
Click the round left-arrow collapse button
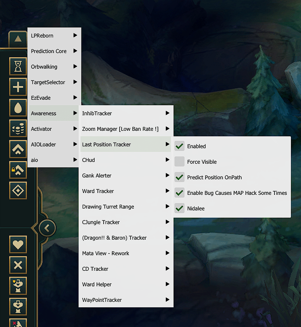pyautogui.click(x=48, y=228)
